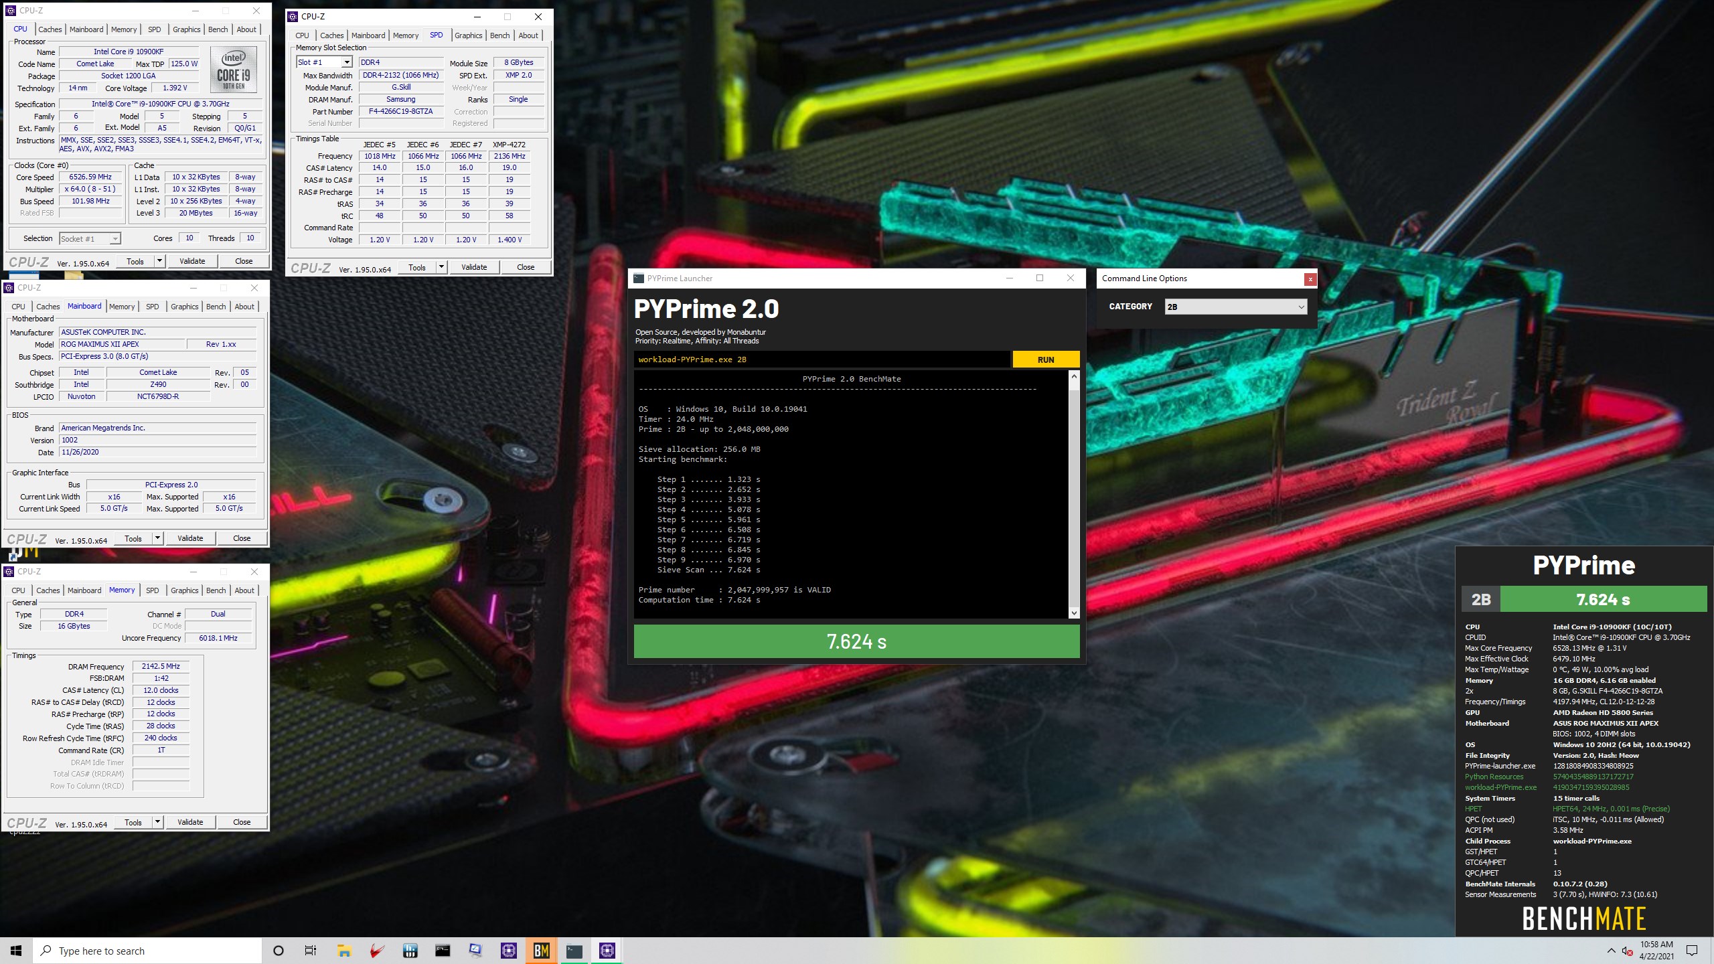1714x964 pixels.
Task: Open the Windows Start menu
Action: tap(16, 951)
